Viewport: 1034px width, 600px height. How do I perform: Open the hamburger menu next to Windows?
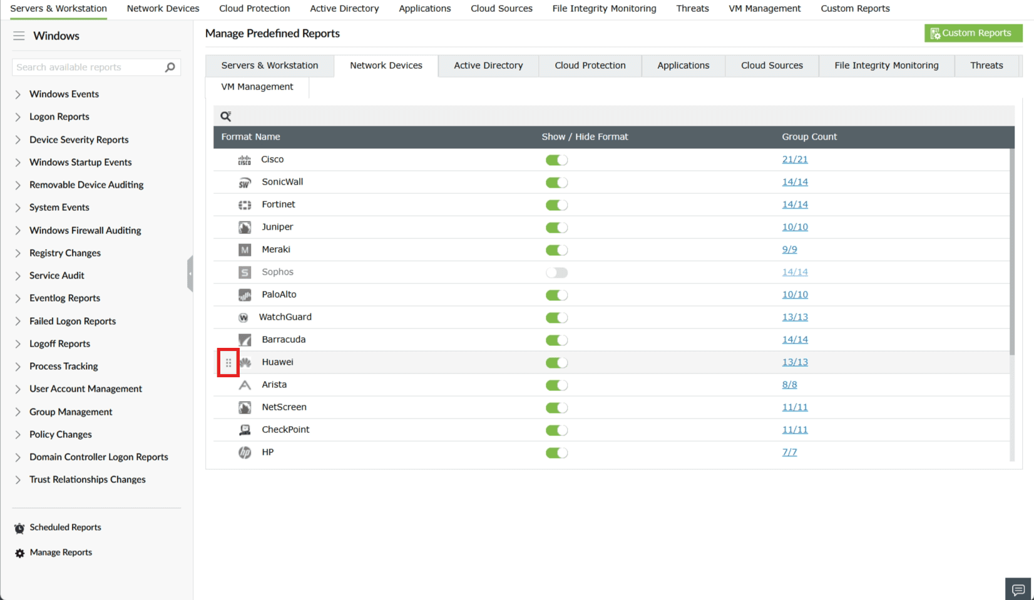pyautogui.click(x=18, y=36)
